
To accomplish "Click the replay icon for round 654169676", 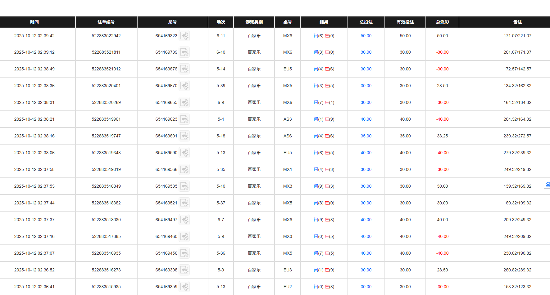I will click(184, 69).
